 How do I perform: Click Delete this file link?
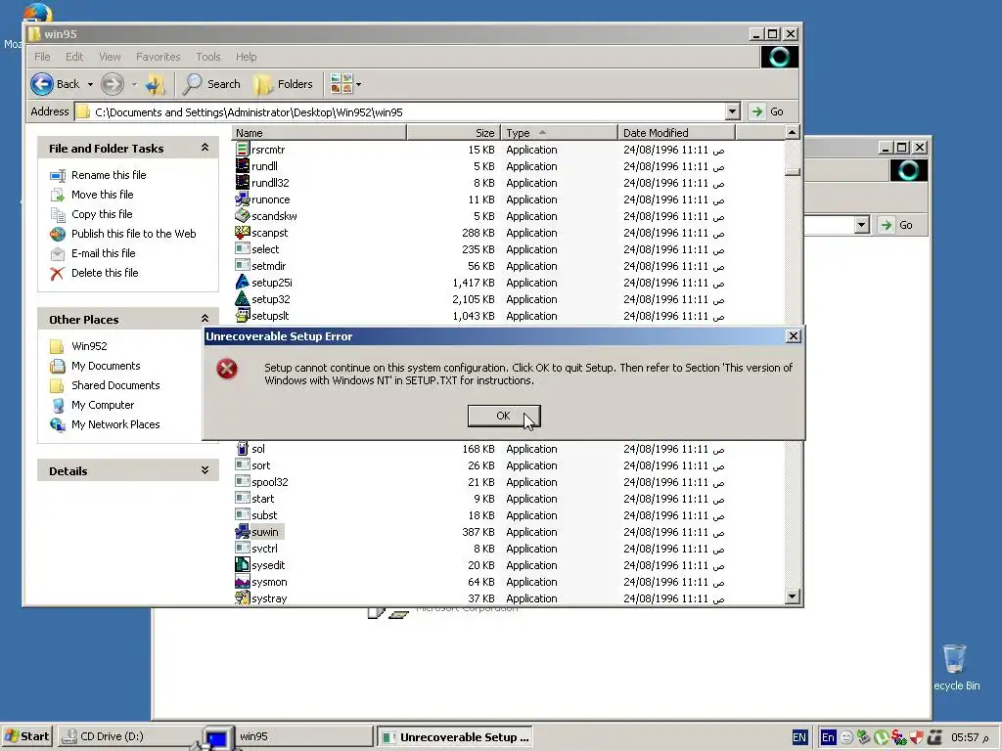tap(105, 273)
